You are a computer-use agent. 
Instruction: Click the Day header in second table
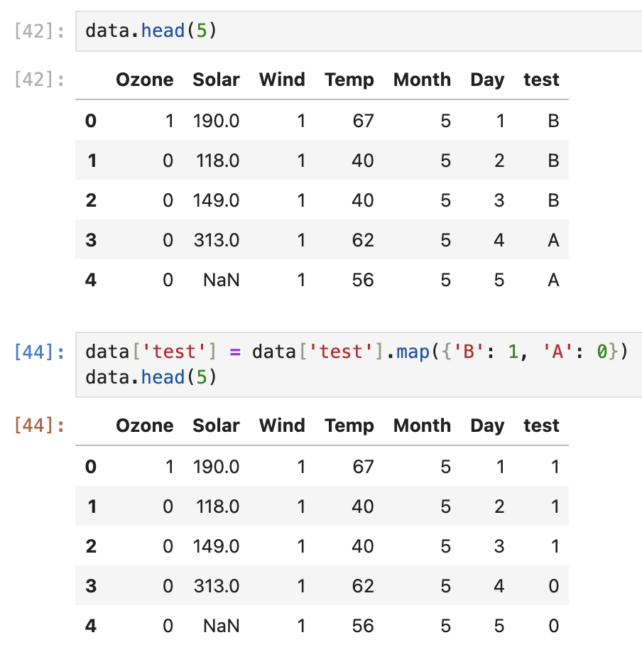487,425
